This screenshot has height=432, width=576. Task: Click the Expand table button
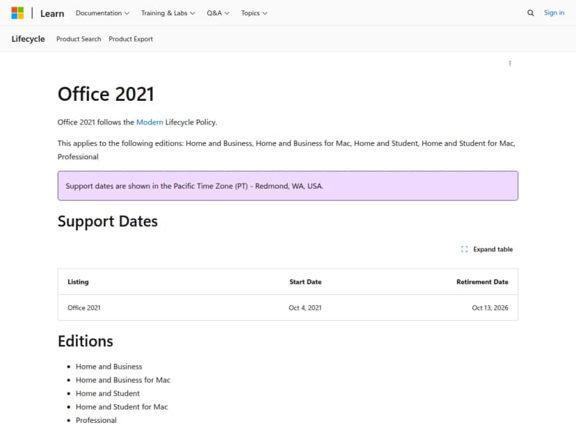[487, 249]
